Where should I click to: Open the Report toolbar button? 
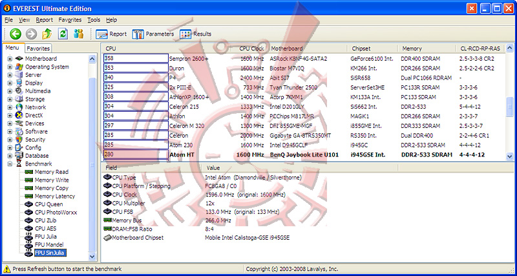point(111,34)
